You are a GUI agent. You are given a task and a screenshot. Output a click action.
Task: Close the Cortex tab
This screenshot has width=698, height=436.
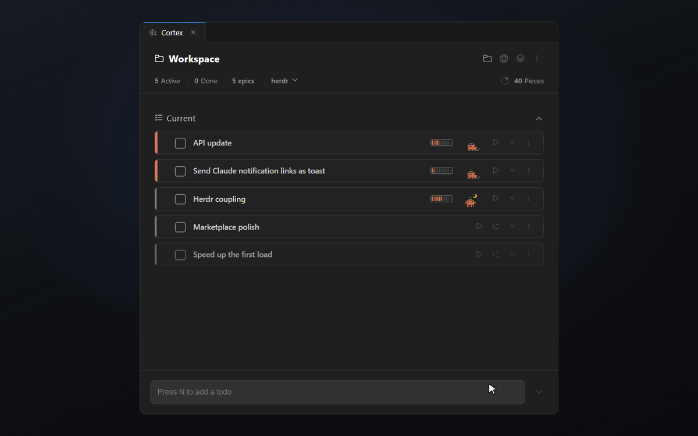(x=193, y=33)
